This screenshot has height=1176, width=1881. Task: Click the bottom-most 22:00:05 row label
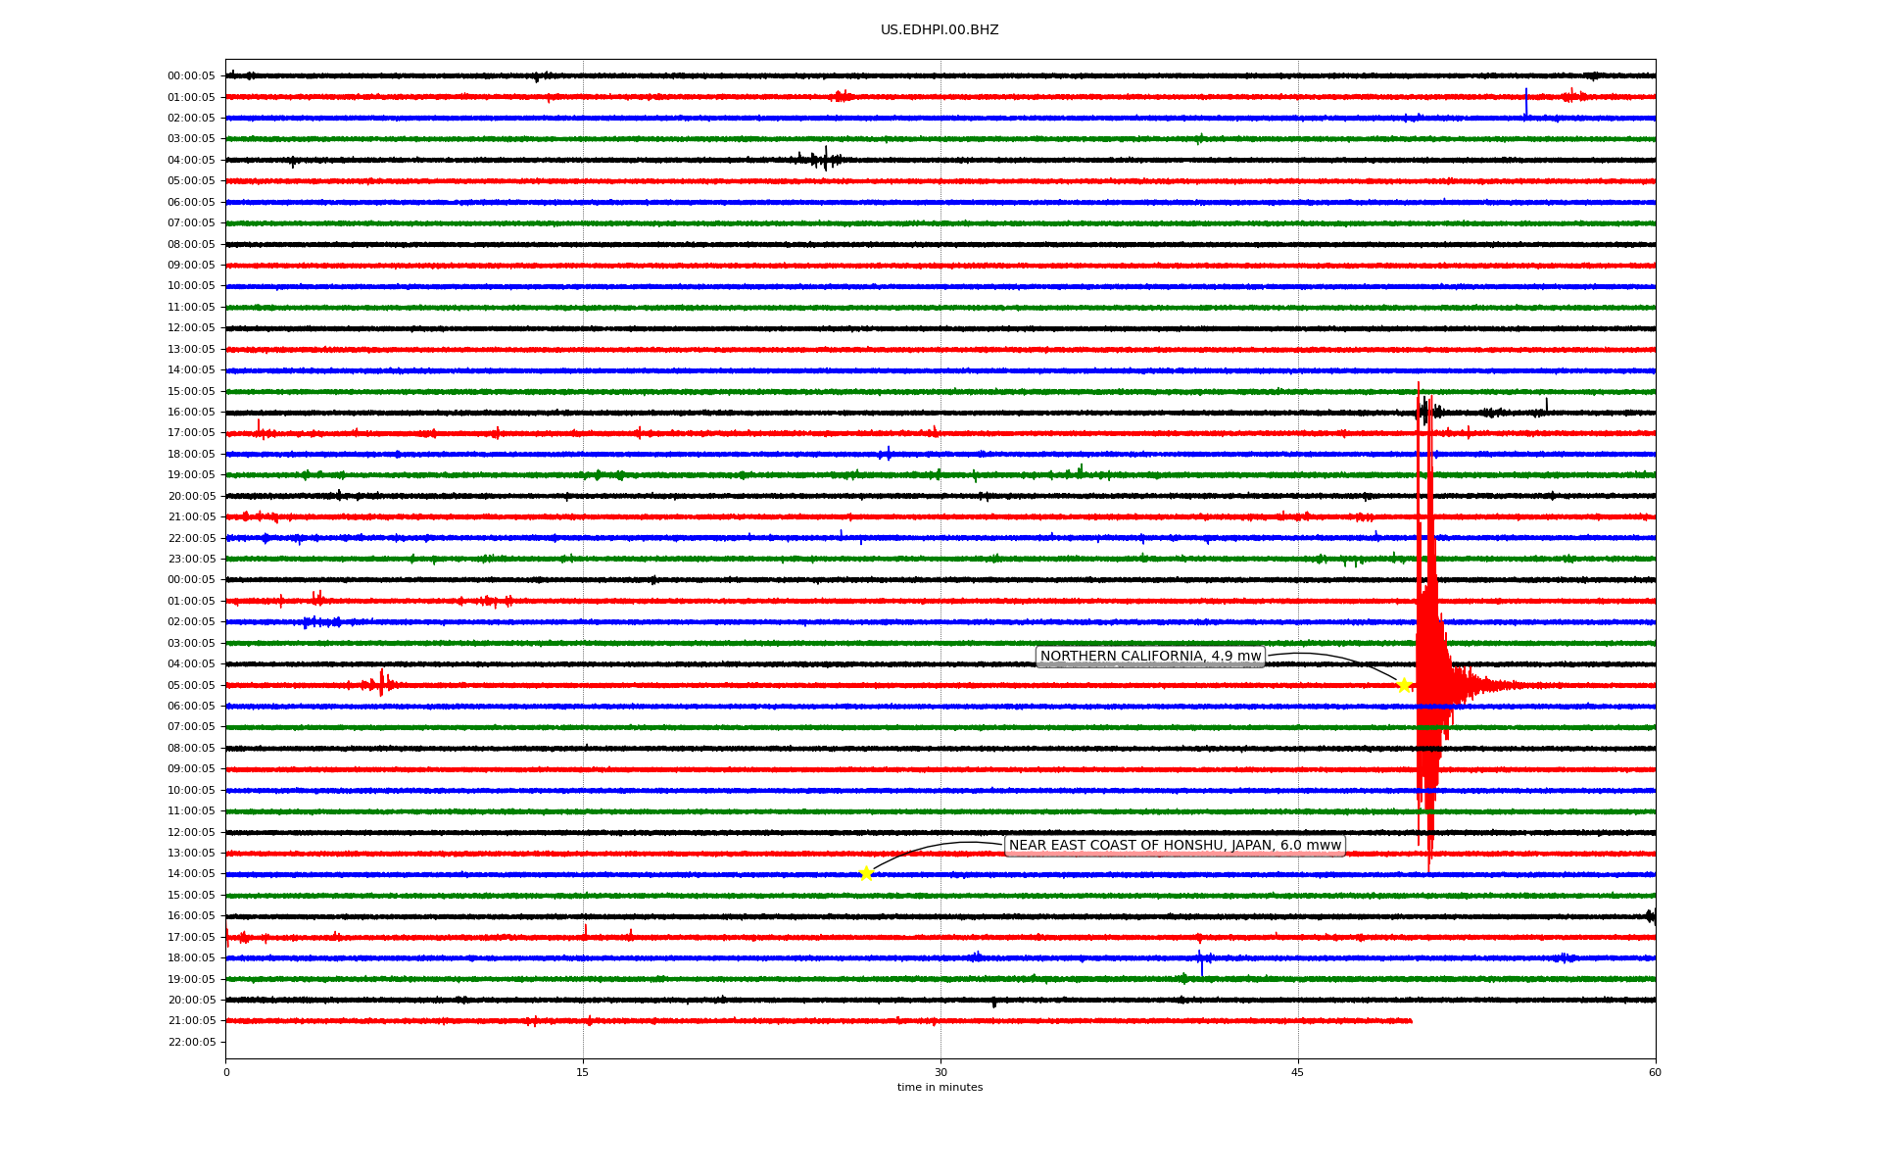pos(191,1043)
